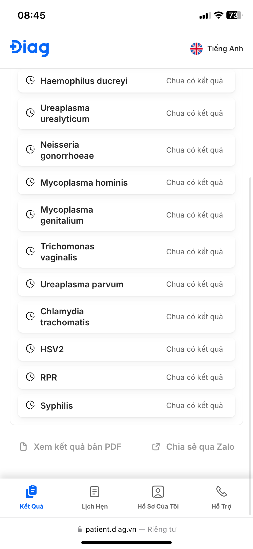Select Chlamydia trachomatis result row
253x549 pixels.
[127, 317]
